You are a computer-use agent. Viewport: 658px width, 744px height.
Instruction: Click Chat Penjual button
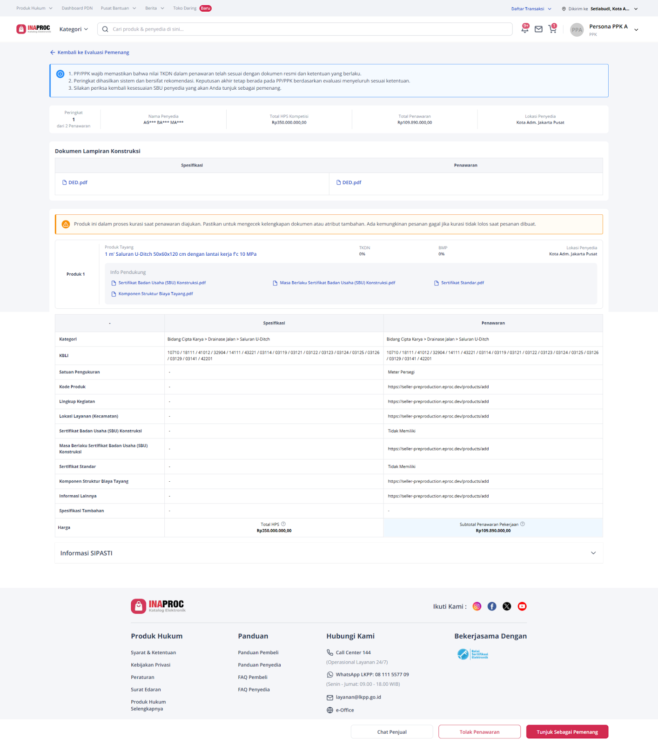(392, 732)
